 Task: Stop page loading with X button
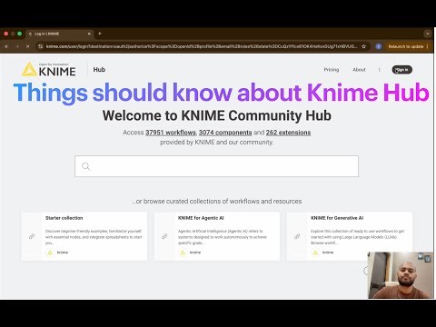coord(27,46)
